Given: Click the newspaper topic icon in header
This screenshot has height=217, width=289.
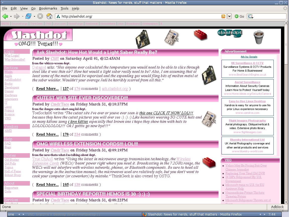Looking at the screenshot, I should pos(171,37).
